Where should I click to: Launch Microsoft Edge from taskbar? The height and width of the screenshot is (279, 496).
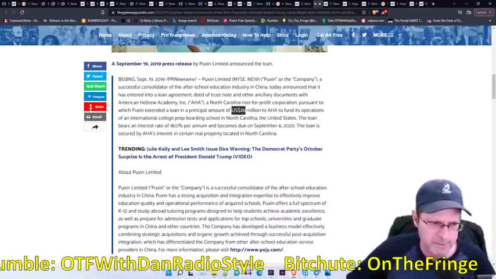pyautogui.click(x=260, y=273)
